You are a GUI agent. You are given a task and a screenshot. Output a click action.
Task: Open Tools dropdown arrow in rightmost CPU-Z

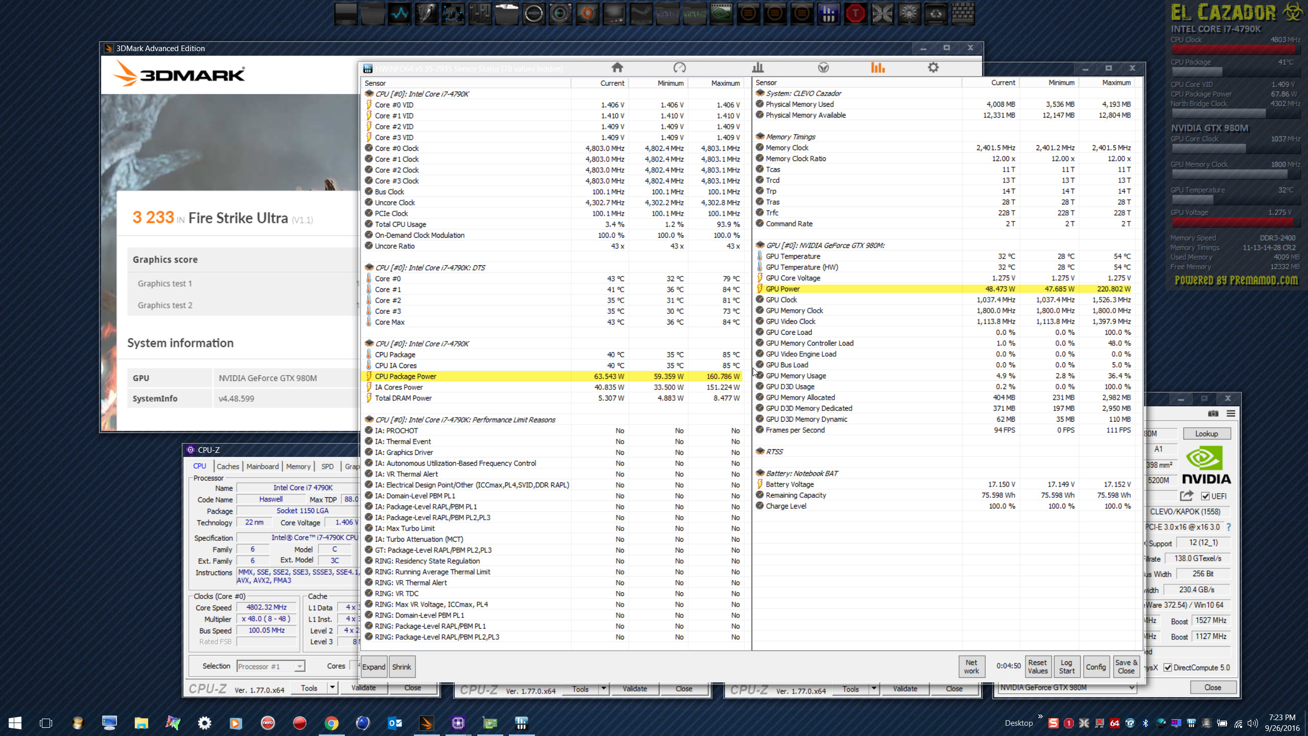pyautogui.click(x=874, y=688)
